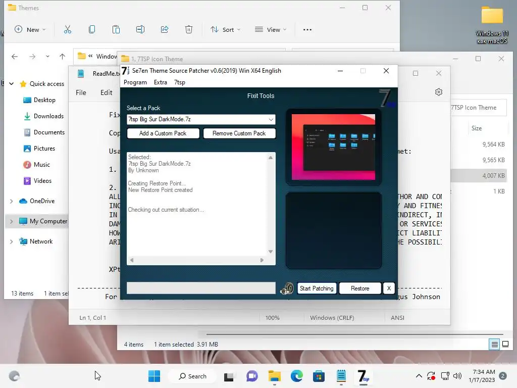Expand the Network tree node
Screen dimensions: 517x388
12,241
